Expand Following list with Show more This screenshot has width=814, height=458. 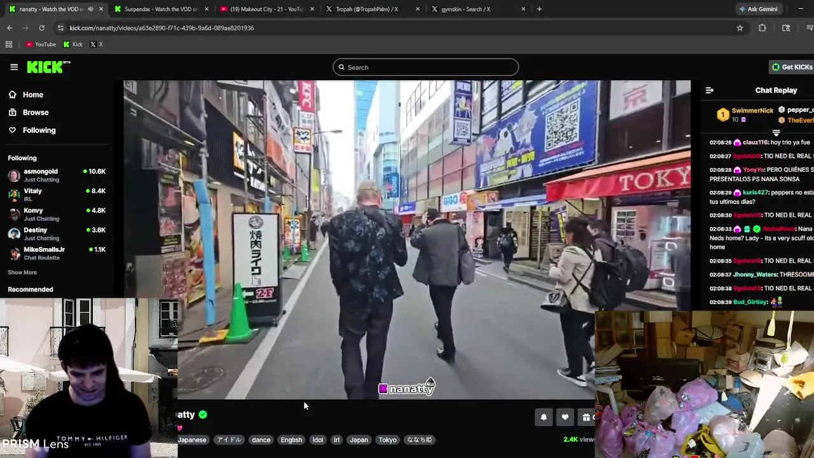[x=22, y=272]
